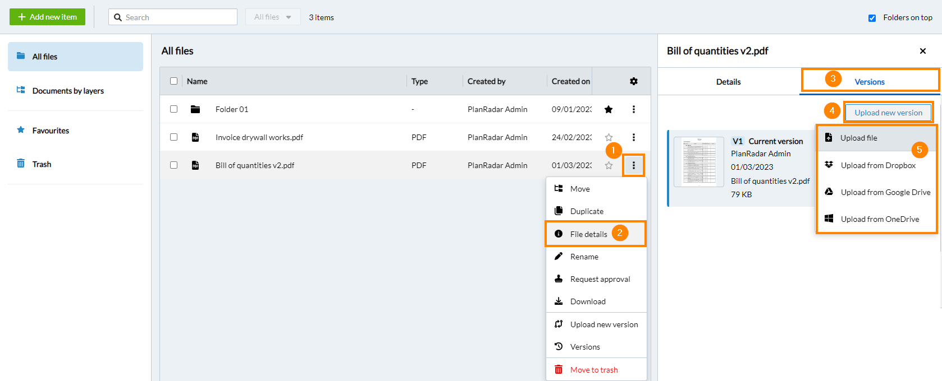Switch to the Versions tab
The height and width of the screenshot is (381, 942).
[869, 82]
